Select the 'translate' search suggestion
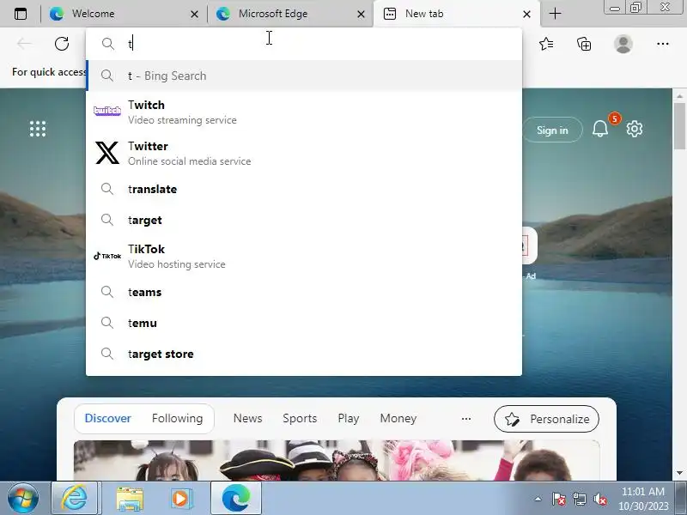Viewport: 687px width, 515px height. click(x=304, y=189)
